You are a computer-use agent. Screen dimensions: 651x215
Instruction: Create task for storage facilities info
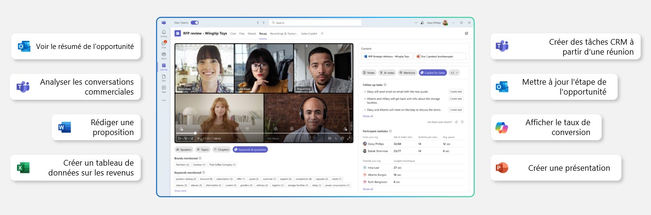[456, 98]
